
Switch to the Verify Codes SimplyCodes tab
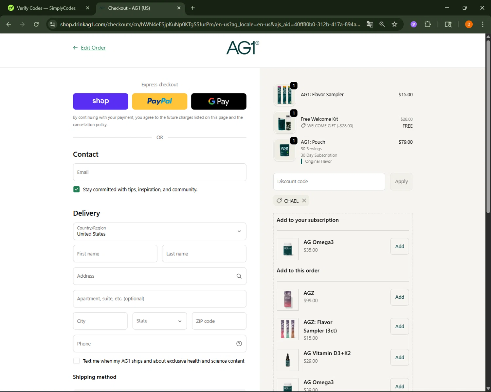pyautogui.click(x=46, y=8)
